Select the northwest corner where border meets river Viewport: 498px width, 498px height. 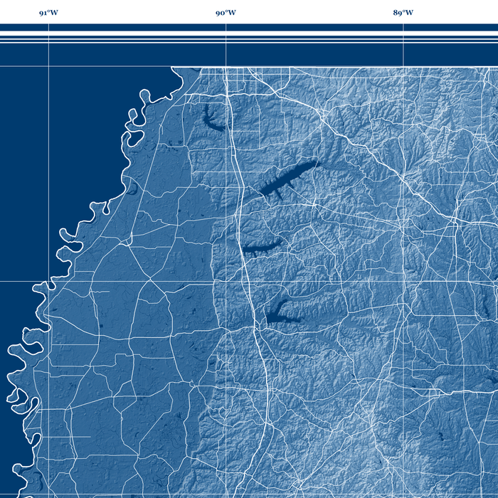[x=172, y=68]
